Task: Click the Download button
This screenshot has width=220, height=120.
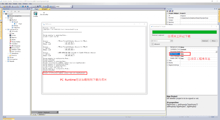Action: point(205,41)
